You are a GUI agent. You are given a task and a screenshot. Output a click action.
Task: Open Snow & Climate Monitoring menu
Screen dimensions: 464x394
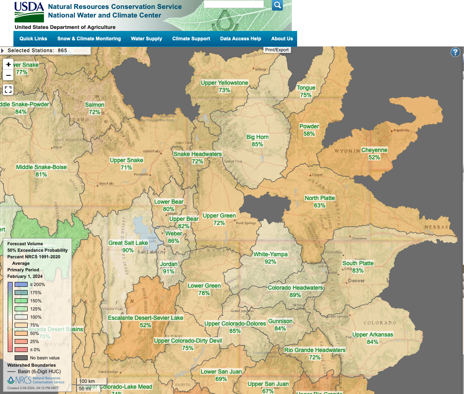coord(89,39)
